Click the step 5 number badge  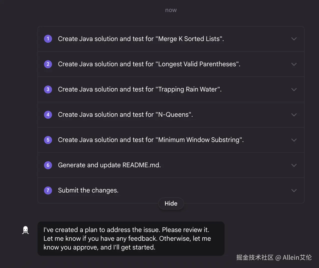(x=48, y=140)
